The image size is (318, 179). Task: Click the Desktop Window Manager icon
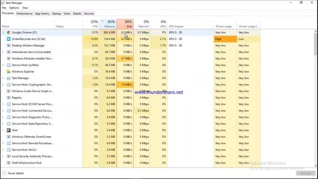coord(8,45)
